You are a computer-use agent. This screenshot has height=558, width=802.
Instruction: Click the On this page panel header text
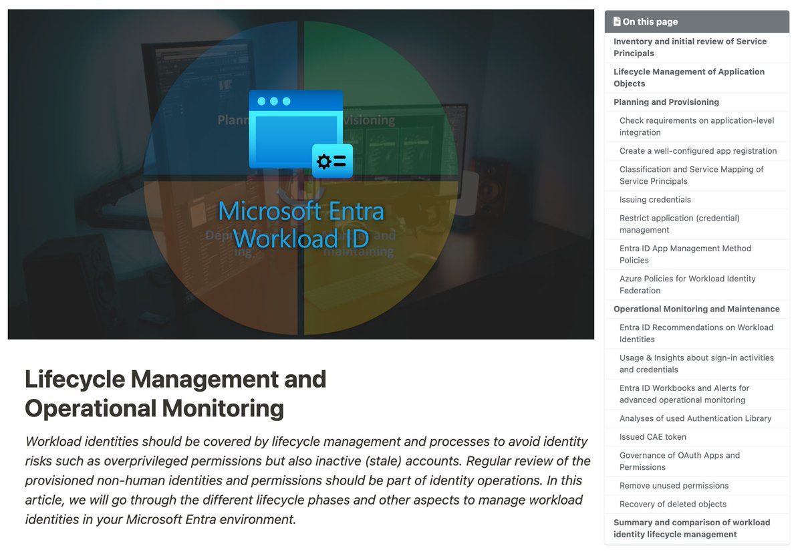[650, 21]
